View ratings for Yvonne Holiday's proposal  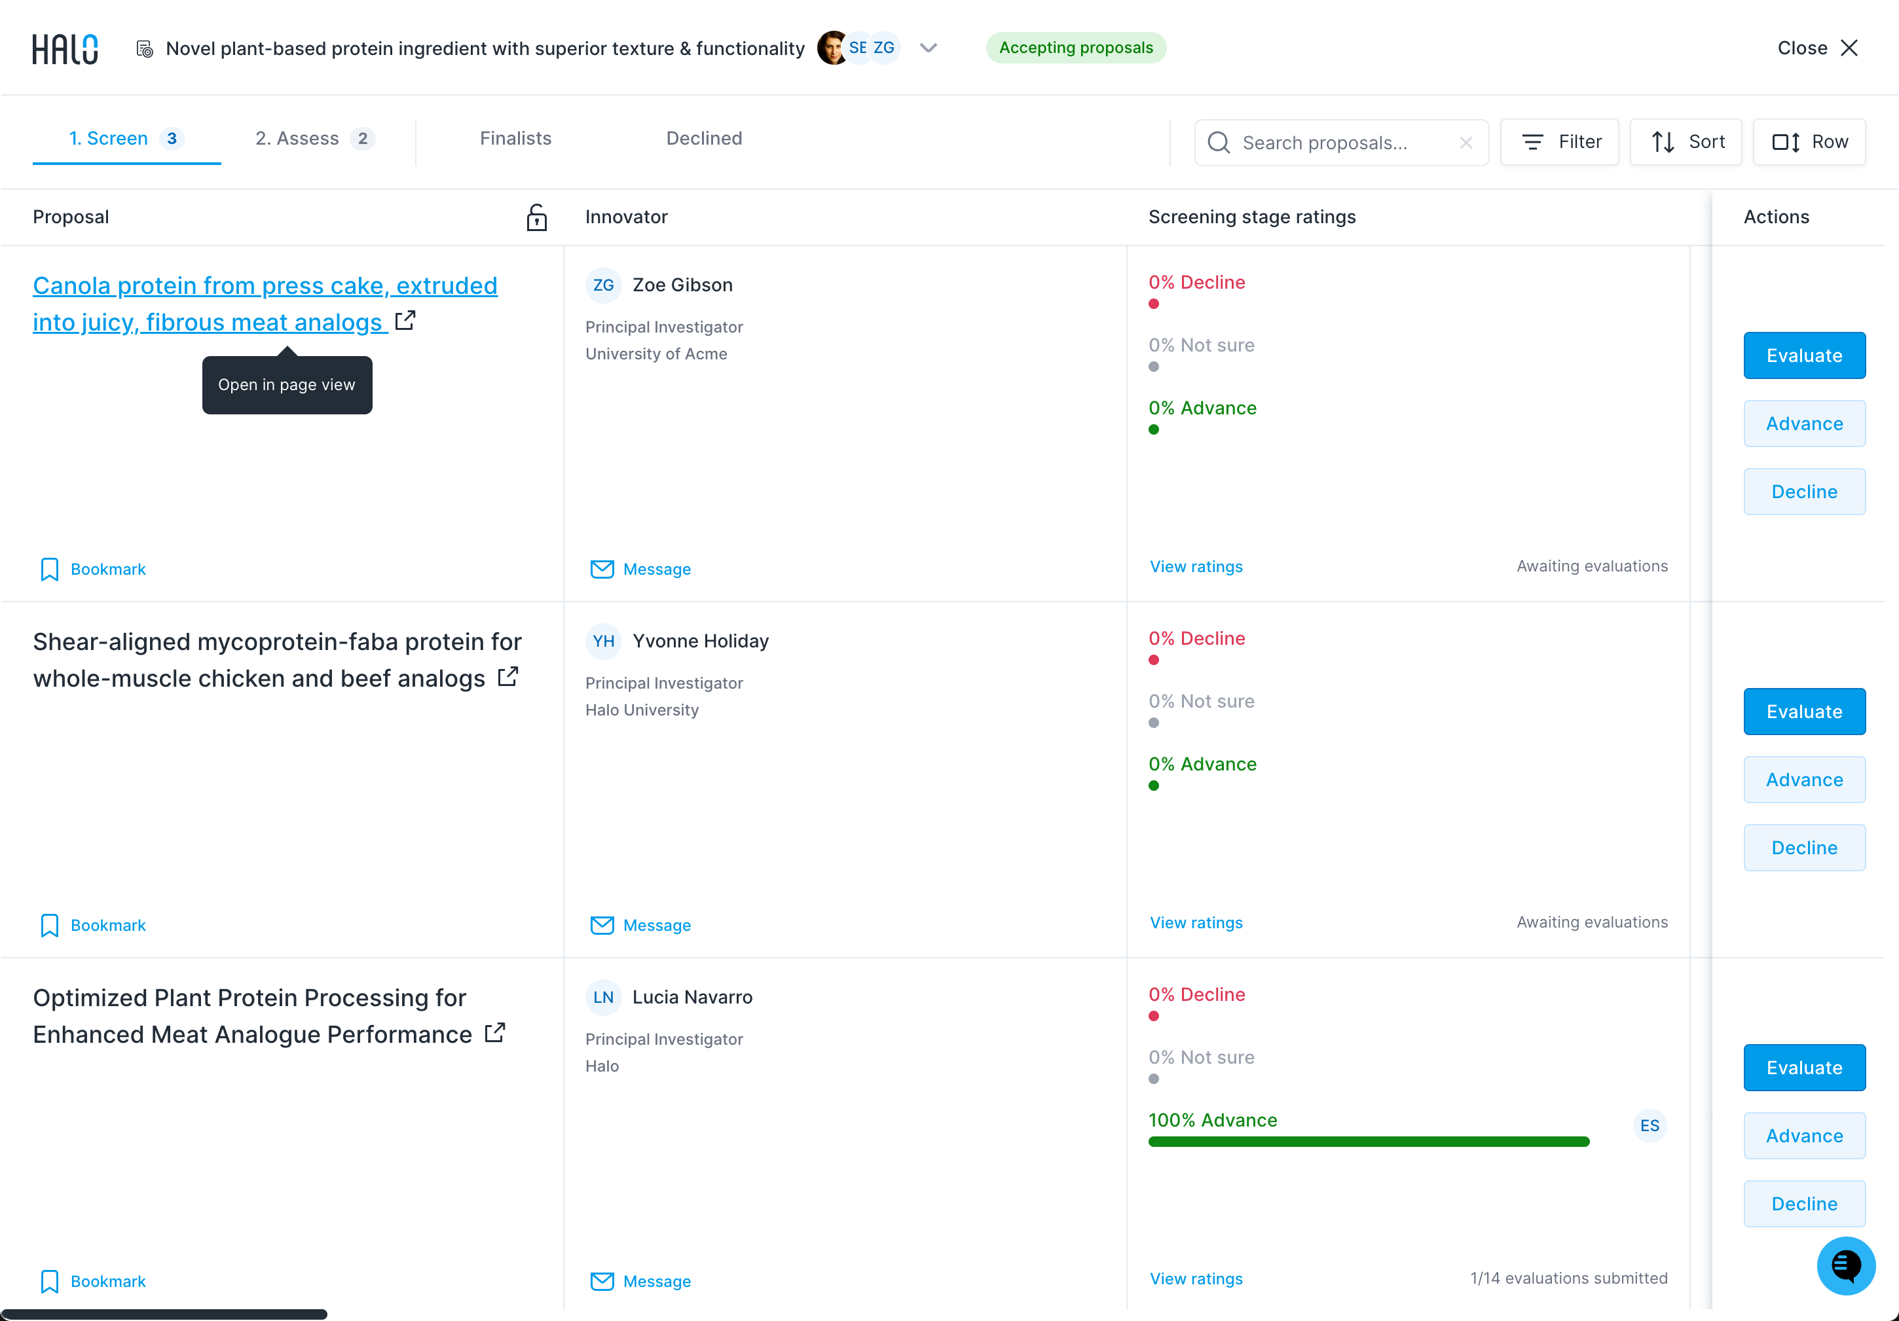click(1196, 922)
